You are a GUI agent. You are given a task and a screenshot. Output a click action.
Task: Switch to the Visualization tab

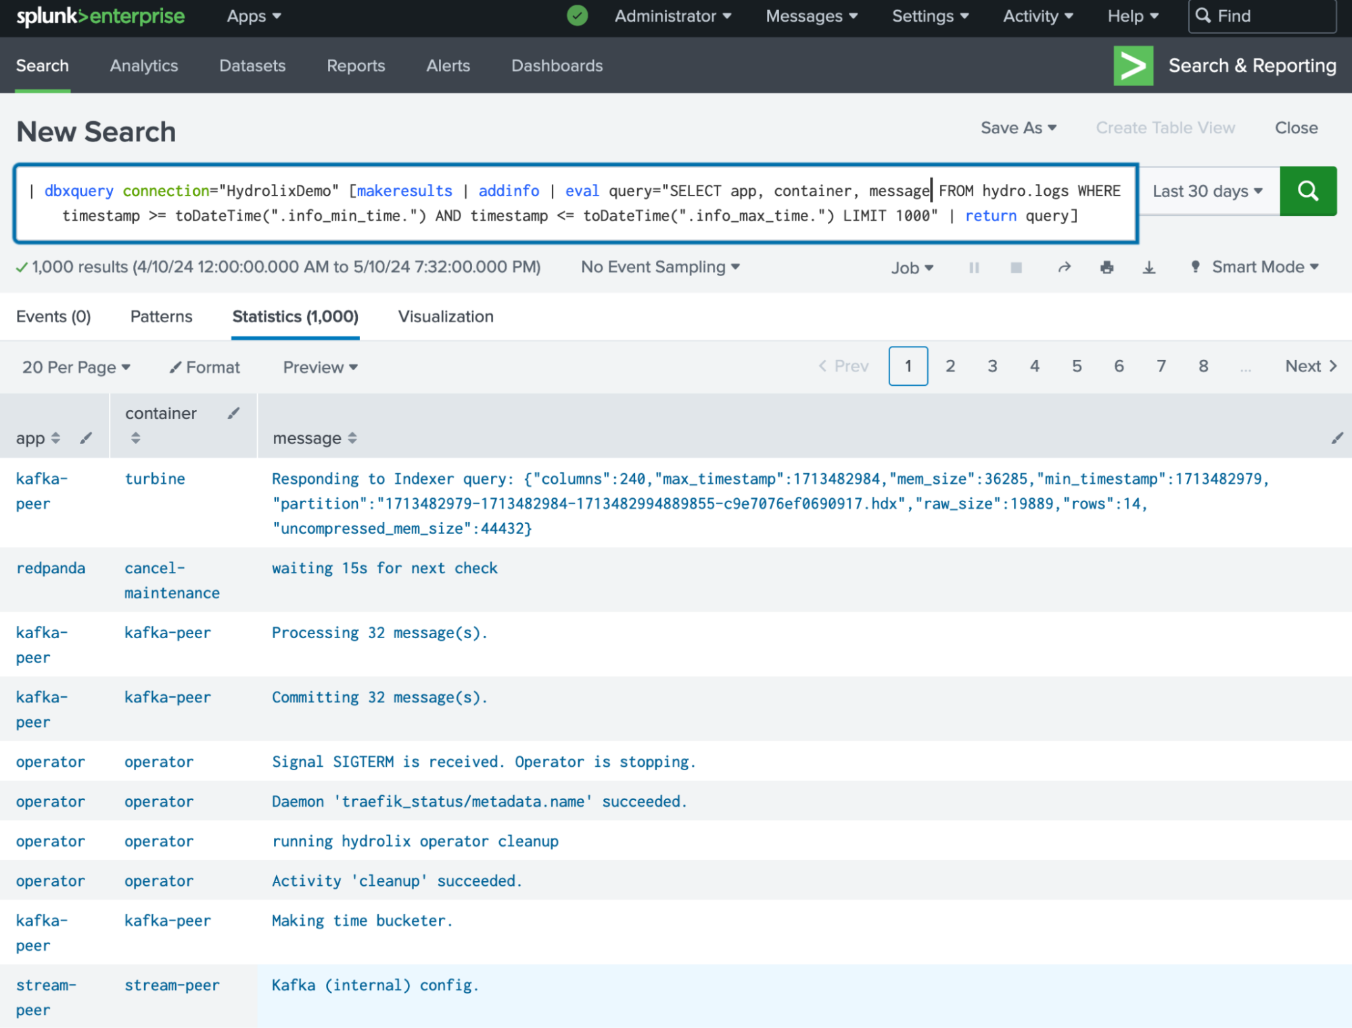[x=446, y=316]
